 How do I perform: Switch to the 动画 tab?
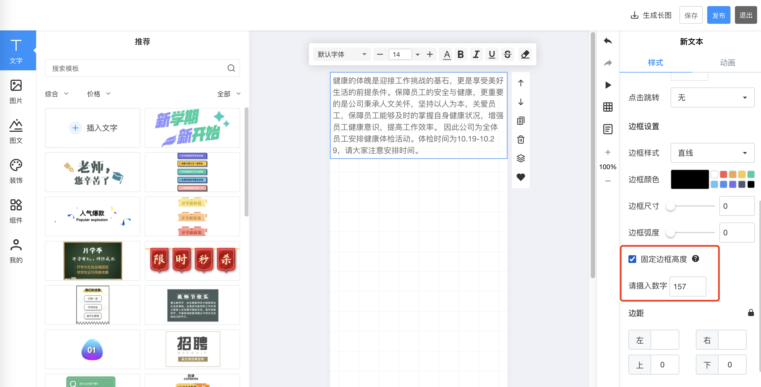point(727,63)
